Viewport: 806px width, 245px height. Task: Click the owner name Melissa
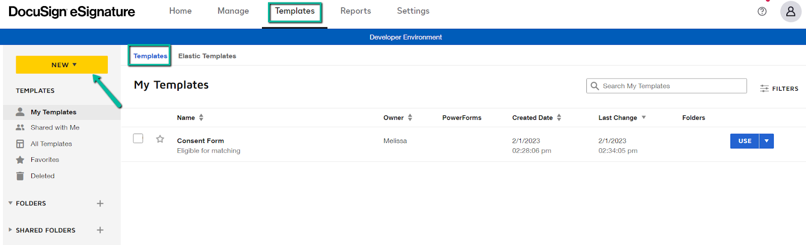coord(395,141)
